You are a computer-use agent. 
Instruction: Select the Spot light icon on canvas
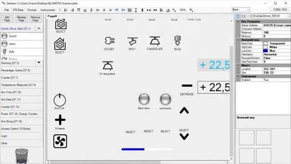(x=132, y=41)
